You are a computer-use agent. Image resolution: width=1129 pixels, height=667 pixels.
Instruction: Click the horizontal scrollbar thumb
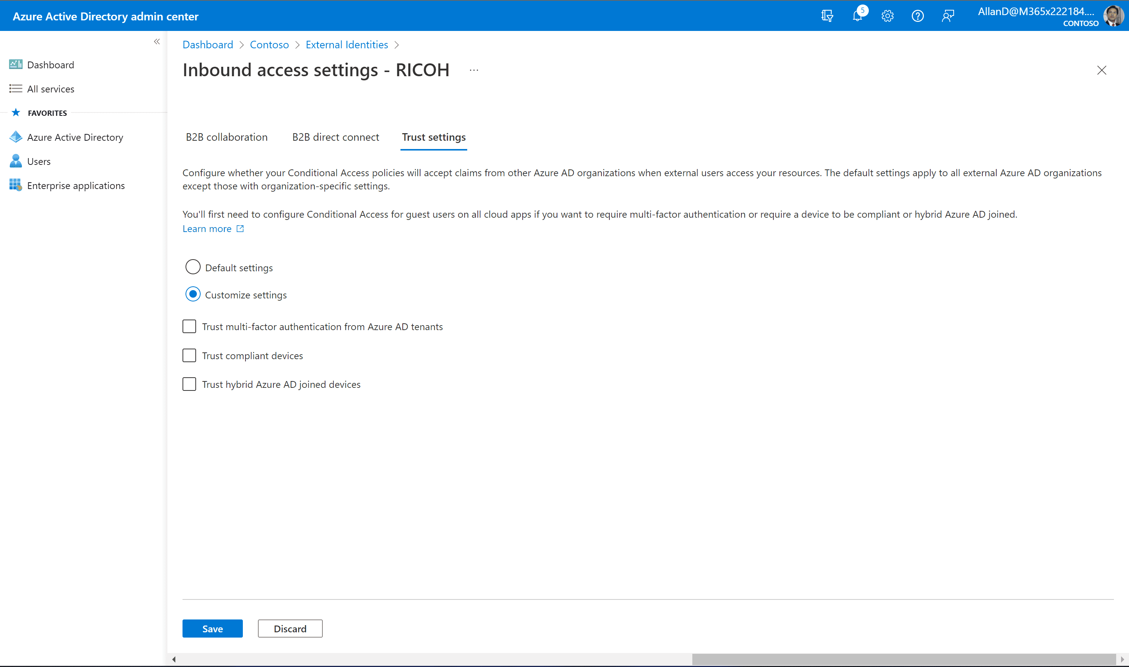pyautogui.click(x=904, y=659)
